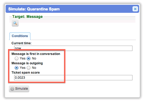Focus the Current time input field
The height and width of the screenshot is (103, 145).
point(73,48)
